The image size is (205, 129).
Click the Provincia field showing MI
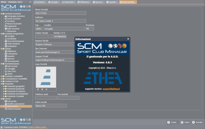pos(90,29)
